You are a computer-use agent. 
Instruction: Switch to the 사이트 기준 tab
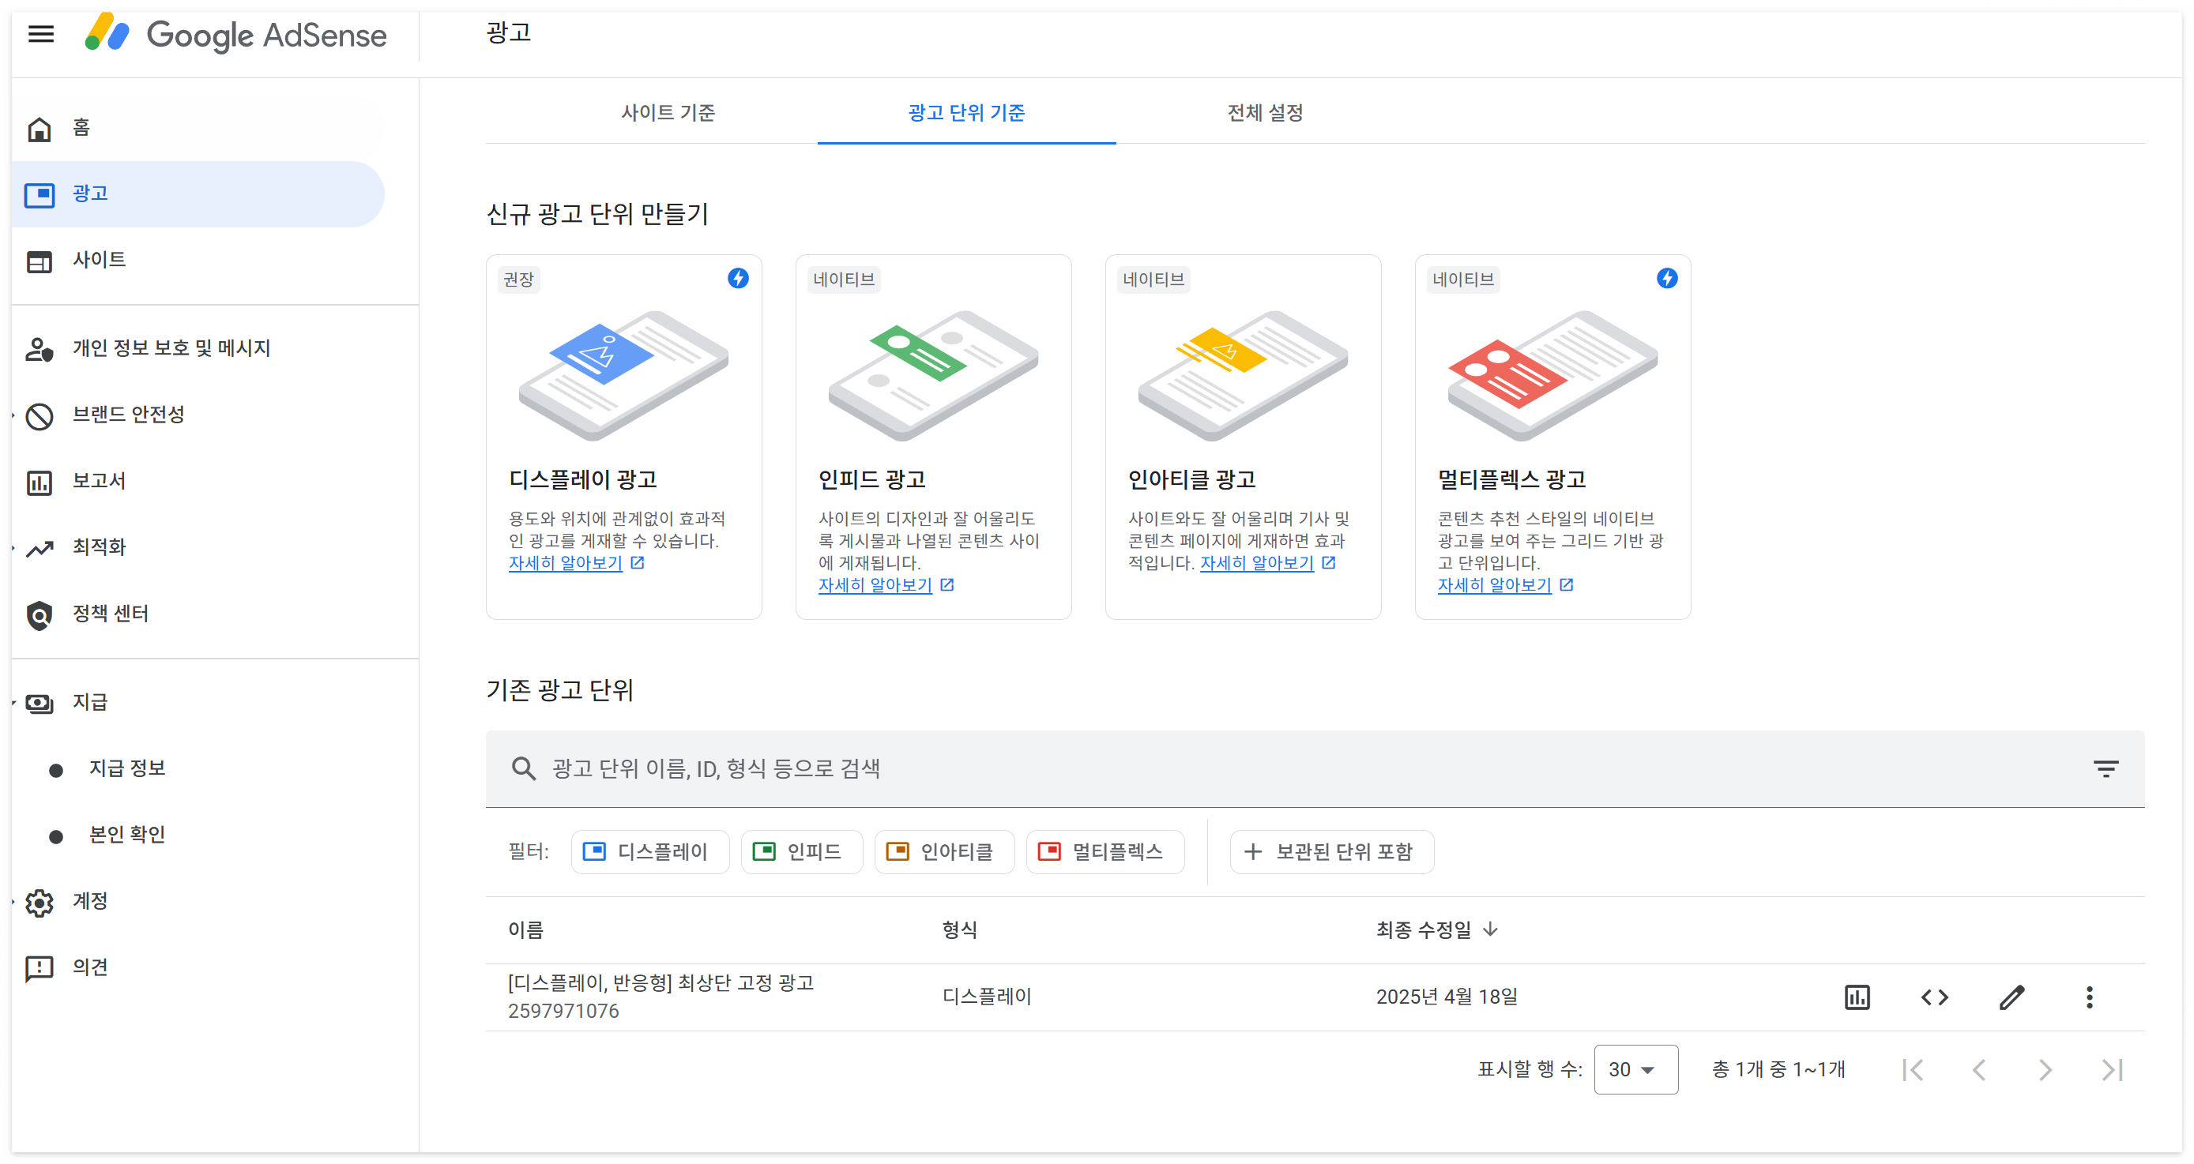coord(668,112)
